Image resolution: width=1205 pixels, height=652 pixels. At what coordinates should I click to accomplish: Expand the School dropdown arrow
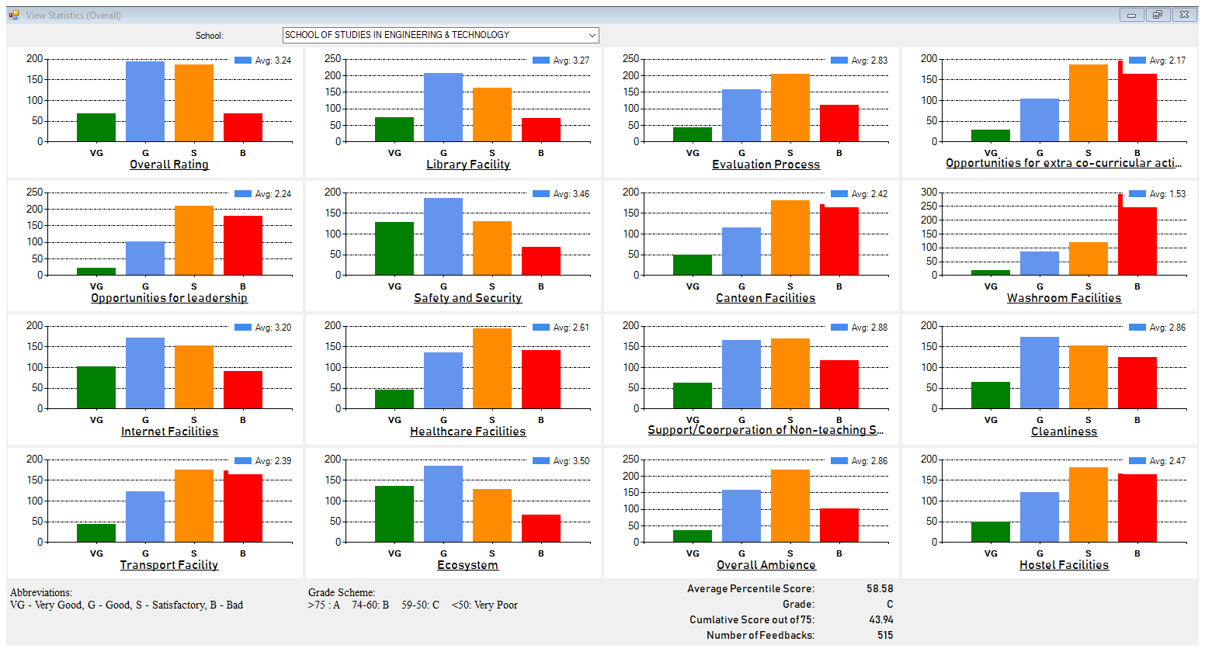[592, 35]
